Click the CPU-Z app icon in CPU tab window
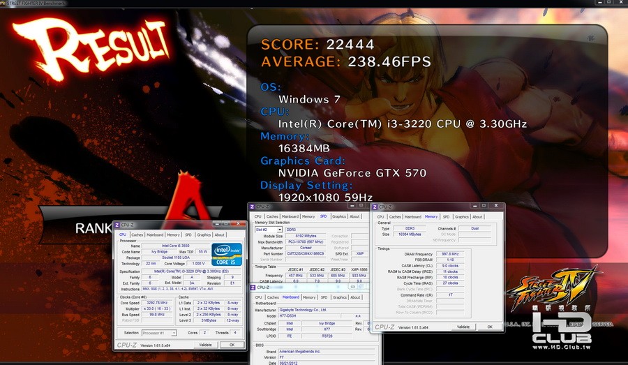628x365 pixels. pyautogui.click(x=117, y=225)
